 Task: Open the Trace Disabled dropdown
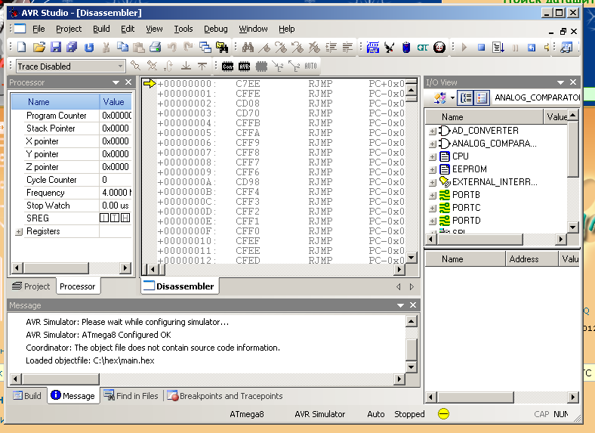120,66
